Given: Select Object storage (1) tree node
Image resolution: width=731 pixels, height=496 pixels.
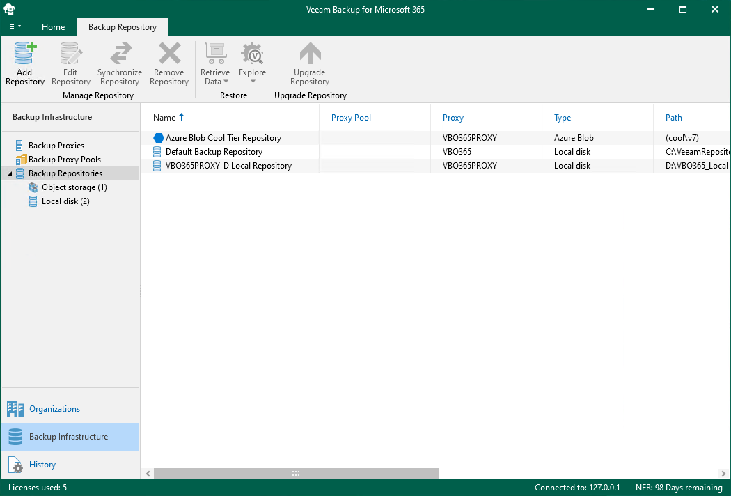Looking at the screenshot, I should pos(74,187).
